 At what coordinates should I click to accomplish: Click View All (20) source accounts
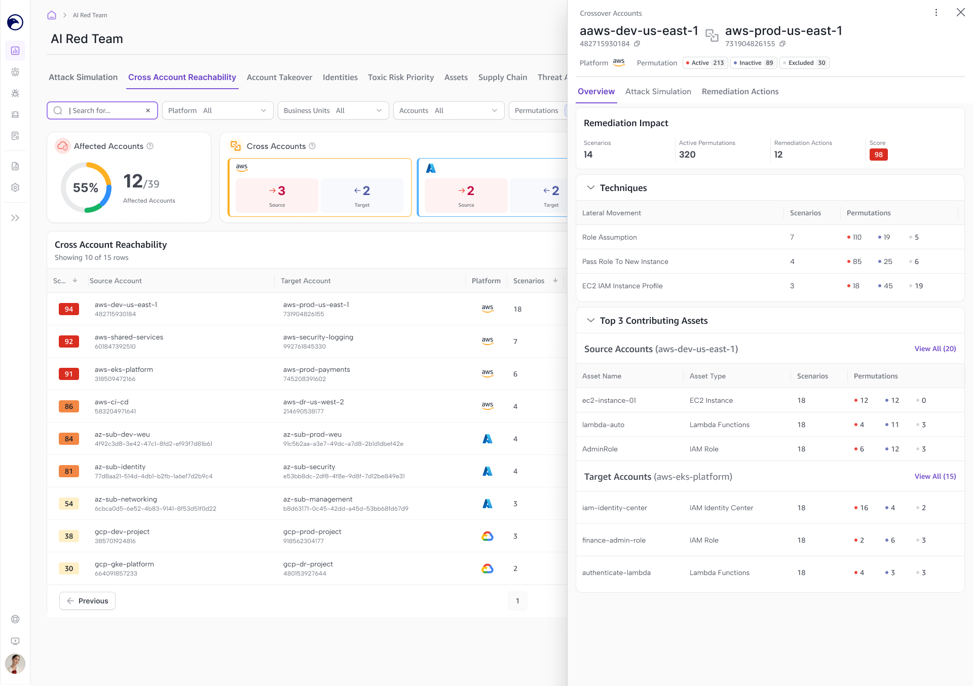coord(935,349)
